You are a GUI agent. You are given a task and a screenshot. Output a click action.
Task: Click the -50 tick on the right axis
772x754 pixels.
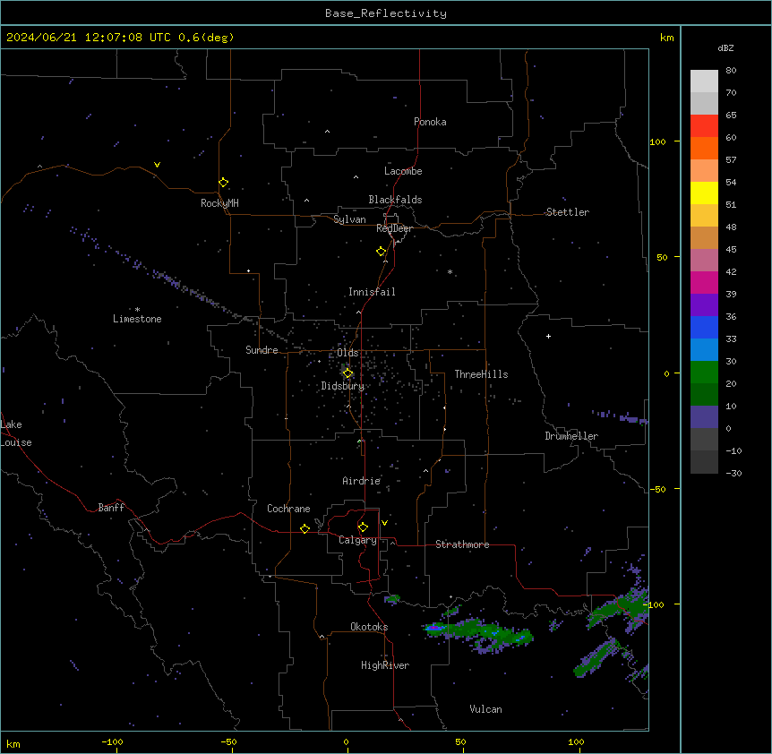(x=657, y=489)
